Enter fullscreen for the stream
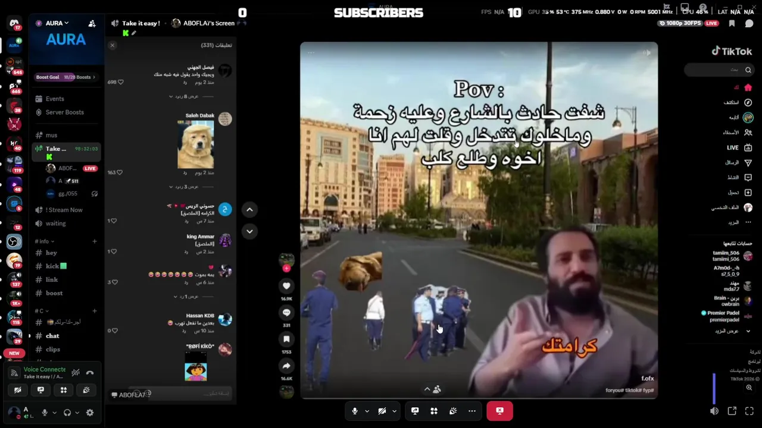 tap(749, 411)
